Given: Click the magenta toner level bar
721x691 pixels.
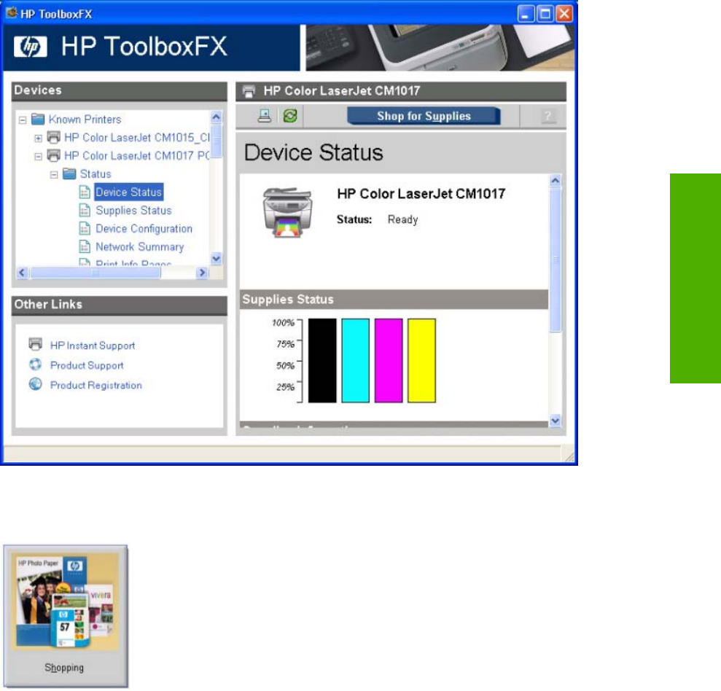Looking at the screenshot, I should click(x=389, y=361).
